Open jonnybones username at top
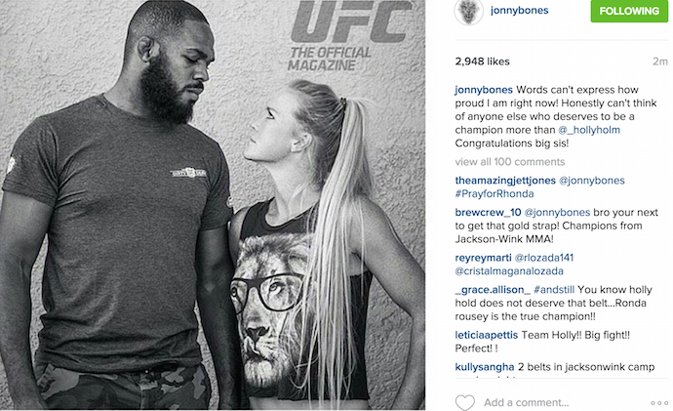 (519, 11)
